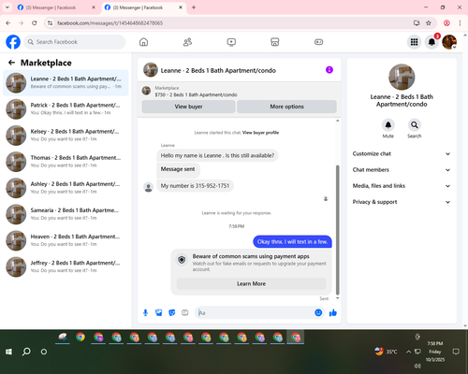Attach a photo file icon
This screenshot has height=374, width=468.
(158, 312)
